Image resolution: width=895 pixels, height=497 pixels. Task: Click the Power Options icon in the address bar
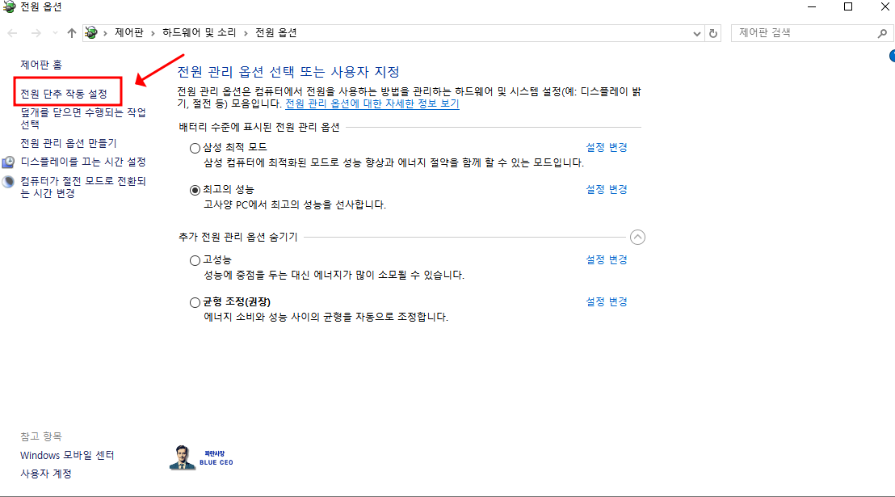90,33
